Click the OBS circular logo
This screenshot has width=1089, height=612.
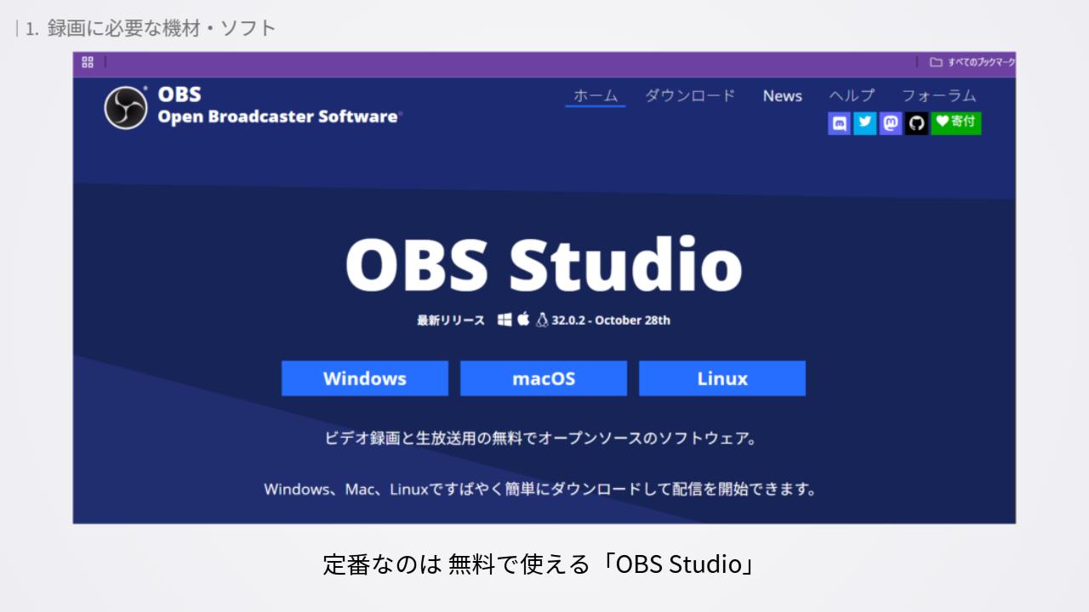(126, 108)
